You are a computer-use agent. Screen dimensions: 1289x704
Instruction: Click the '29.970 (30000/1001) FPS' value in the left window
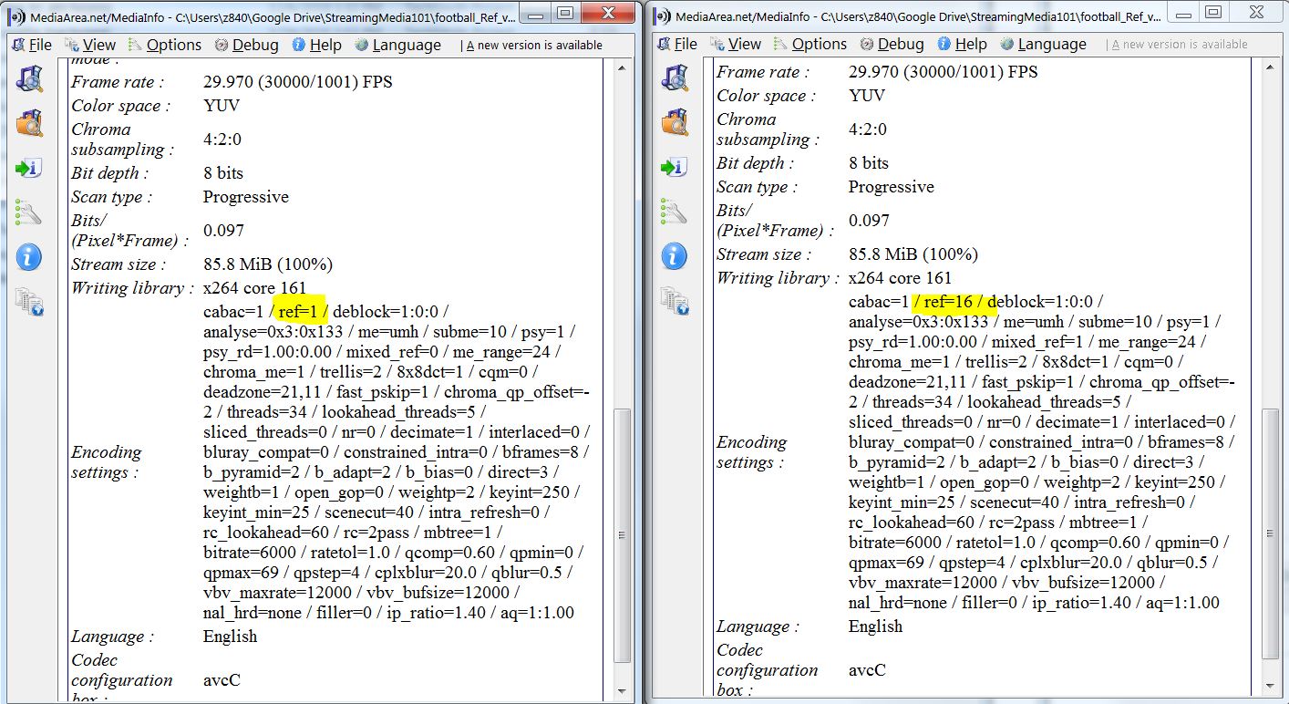pyautogui.click(x=298, y=82)
